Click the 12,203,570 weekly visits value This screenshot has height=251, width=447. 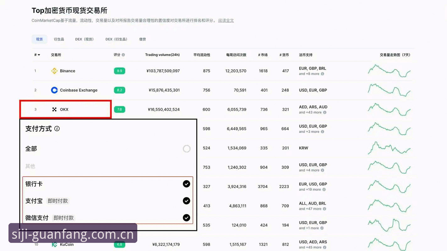click(236, 71)
